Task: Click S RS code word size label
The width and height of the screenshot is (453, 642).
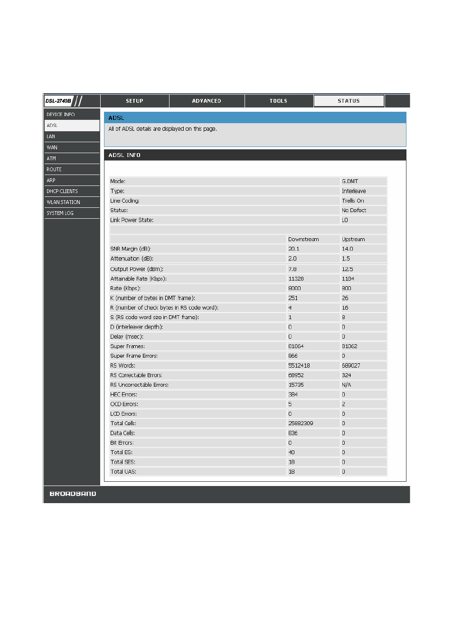Action: 154,317
